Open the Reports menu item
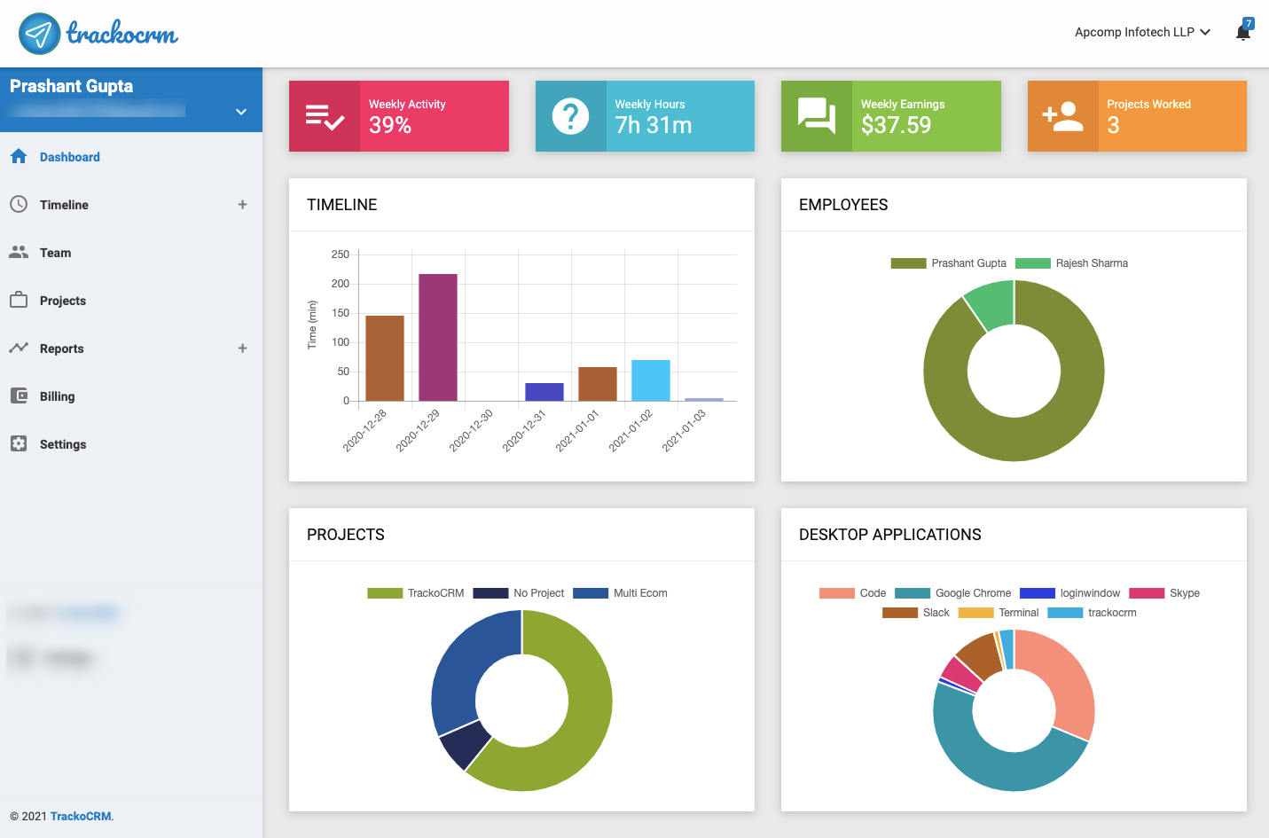Image resolution: width=1269 pixels, height=838 pixels. tap(131, 349)
